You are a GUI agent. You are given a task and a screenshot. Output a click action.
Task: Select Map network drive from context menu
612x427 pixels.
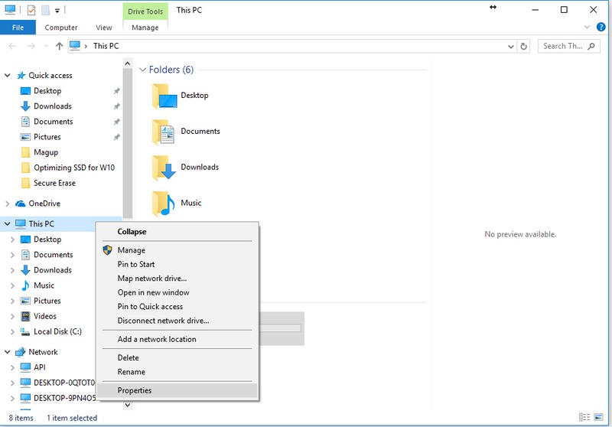(151, 279)
